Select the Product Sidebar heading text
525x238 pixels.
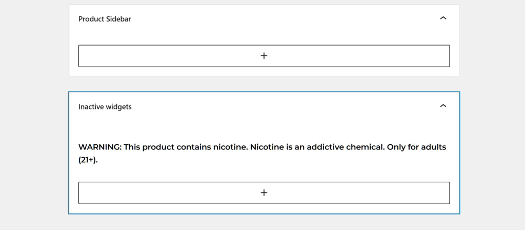click(x=105, y=19)
